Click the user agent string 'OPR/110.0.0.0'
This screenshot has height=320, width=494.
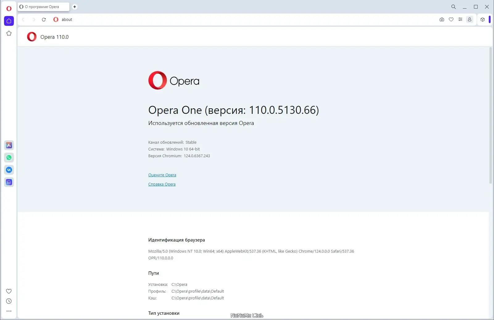coord(161,258)
